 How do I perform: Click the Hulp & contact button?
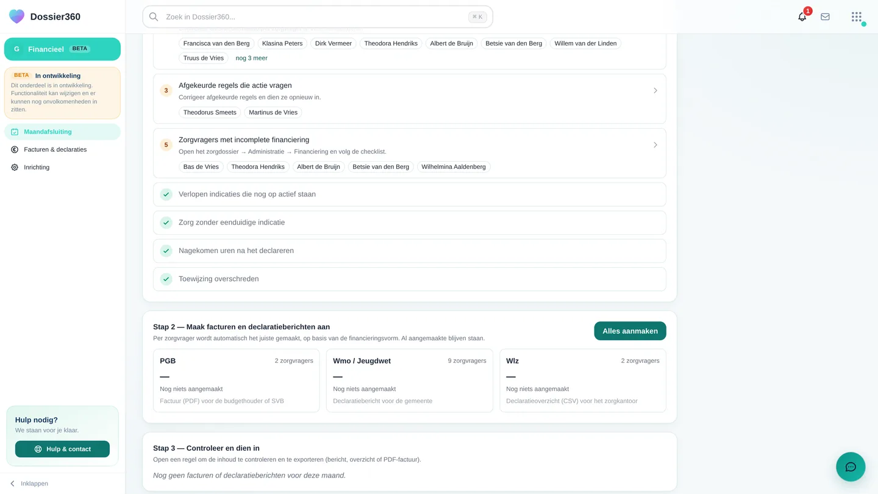point(62,449)
